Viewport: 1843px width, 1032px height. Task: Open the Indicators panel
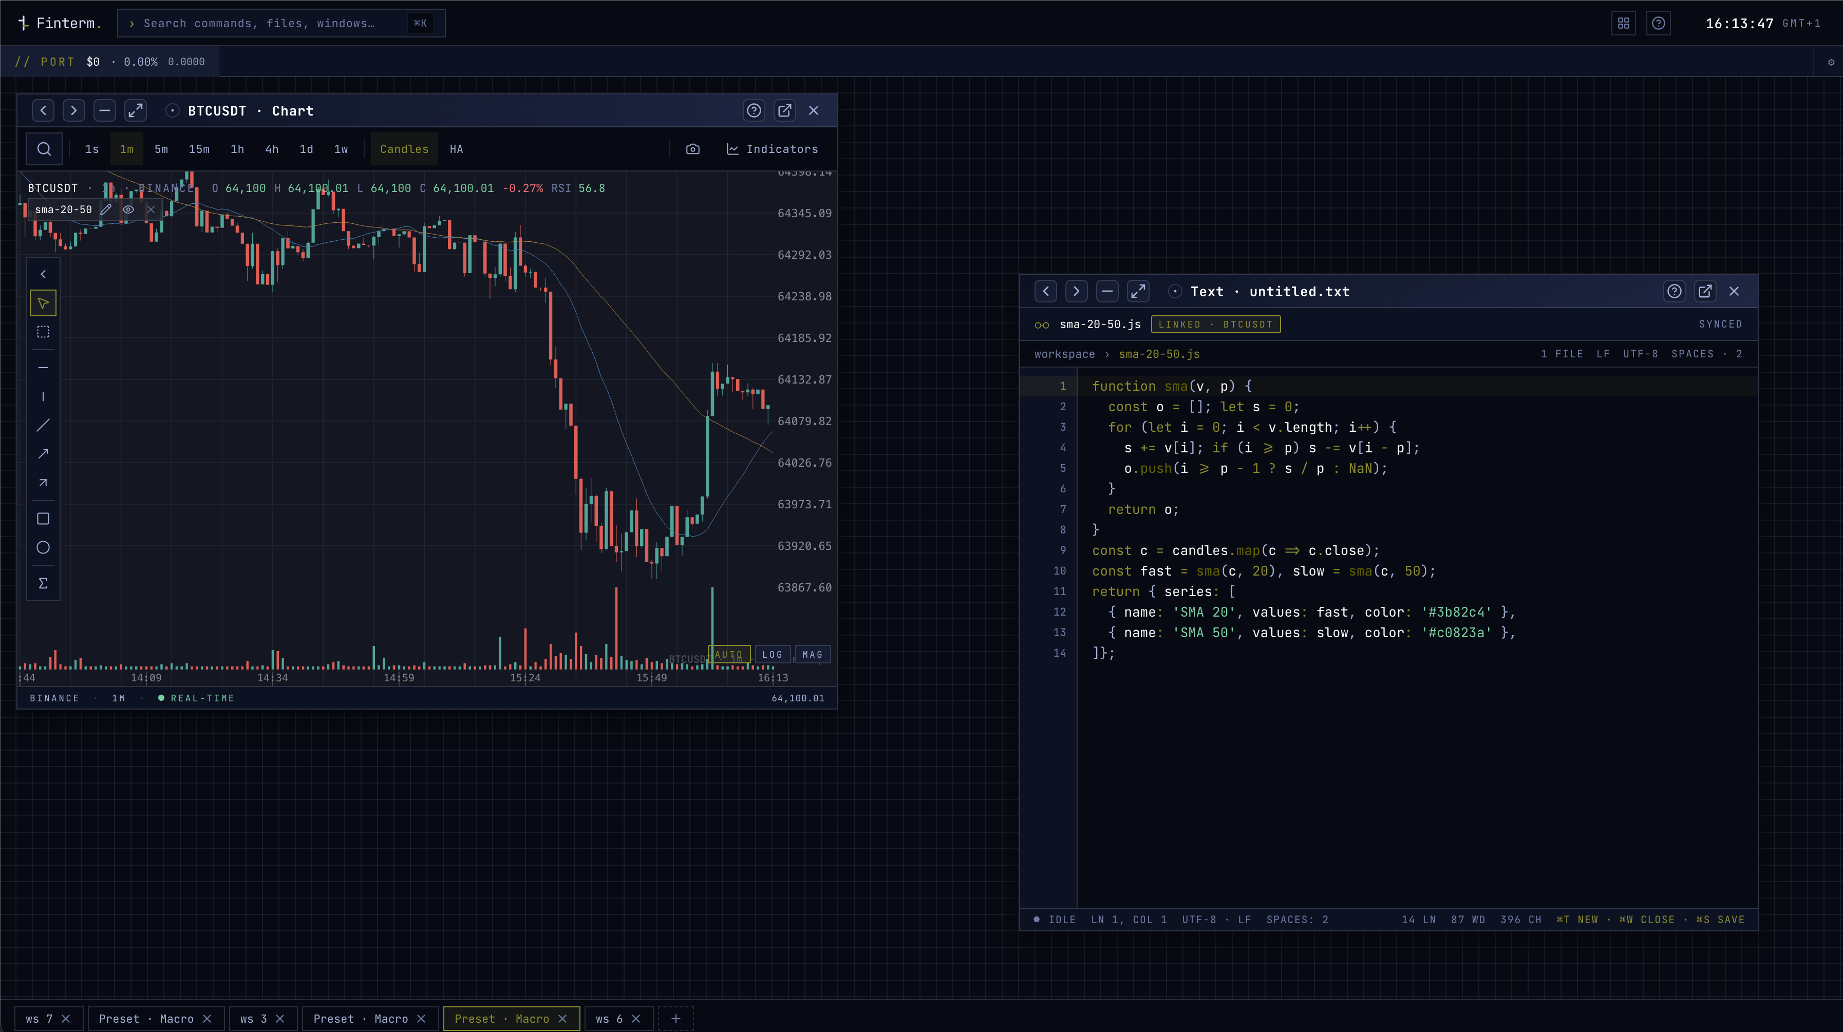[x=773, y=149]
